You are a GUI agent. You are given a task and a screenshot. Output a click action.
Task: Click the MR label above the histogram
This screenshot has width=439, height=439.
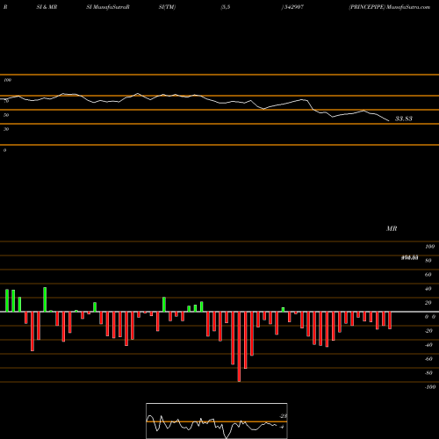point(392,228)
